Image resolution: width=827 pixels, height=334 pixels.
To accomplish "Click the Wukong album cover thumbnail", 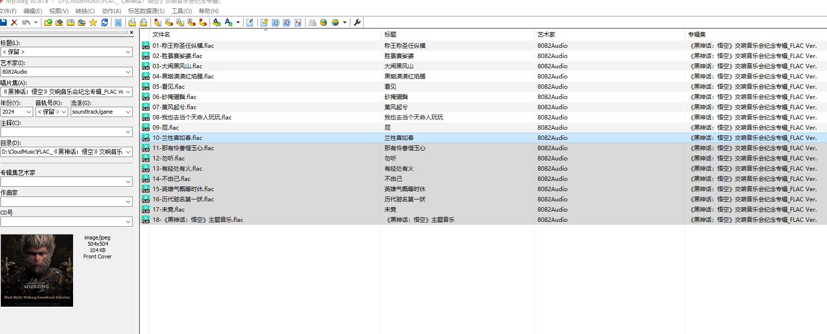I will 37,271.
